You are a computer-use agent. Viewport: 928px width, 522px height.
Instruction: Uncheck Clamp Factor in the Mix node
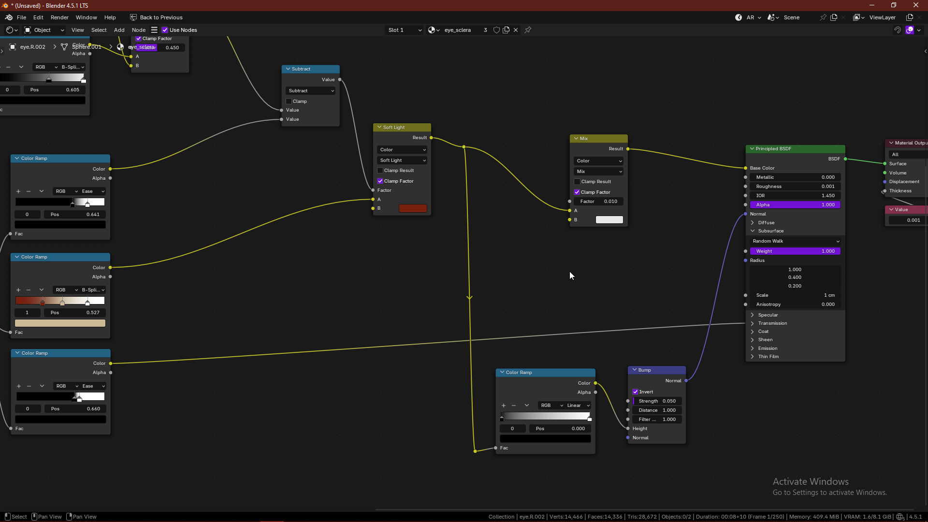577,192
